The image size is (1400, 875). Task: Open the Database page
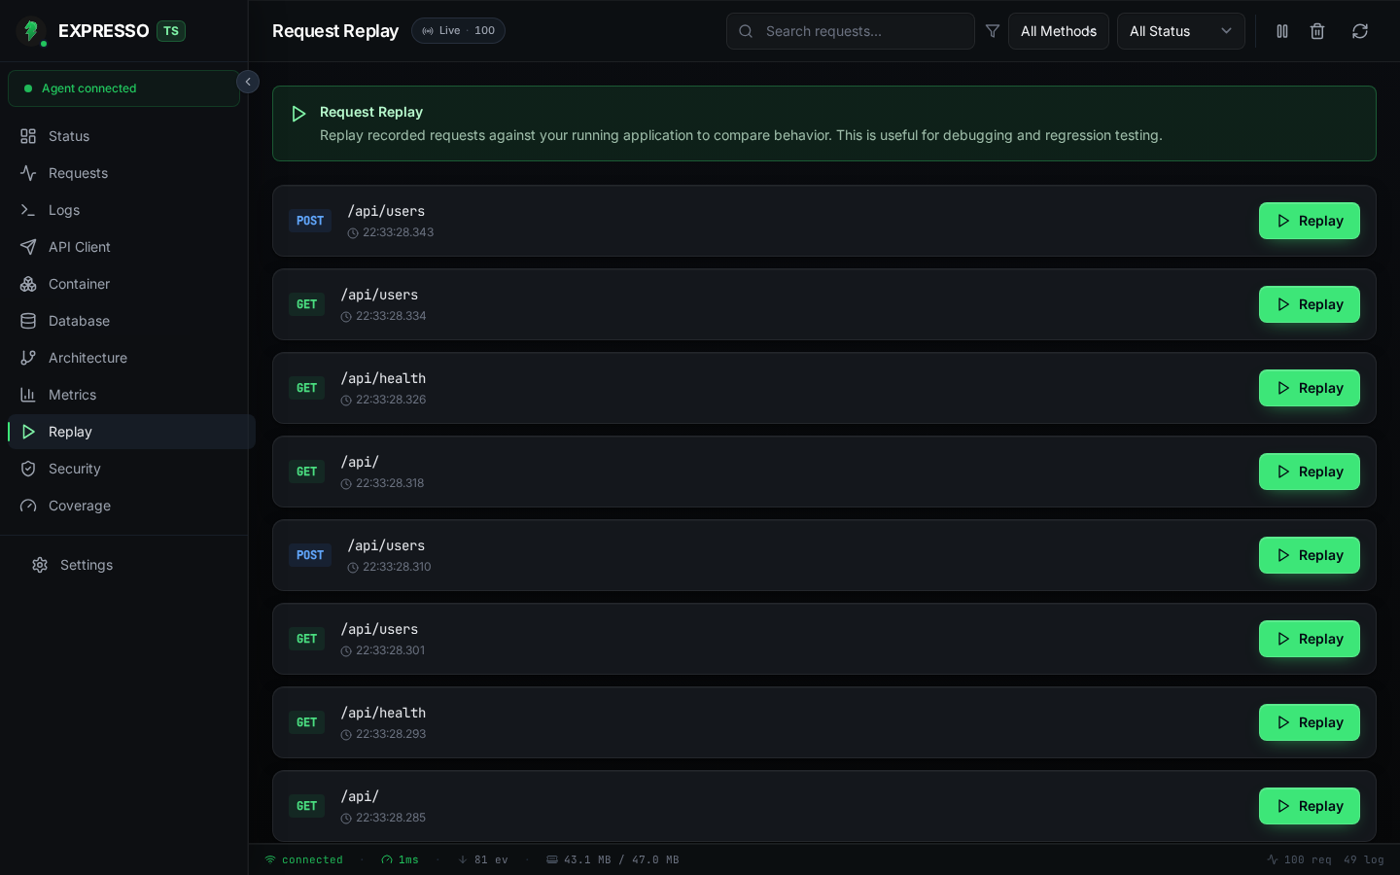click(x=131, y=321)
